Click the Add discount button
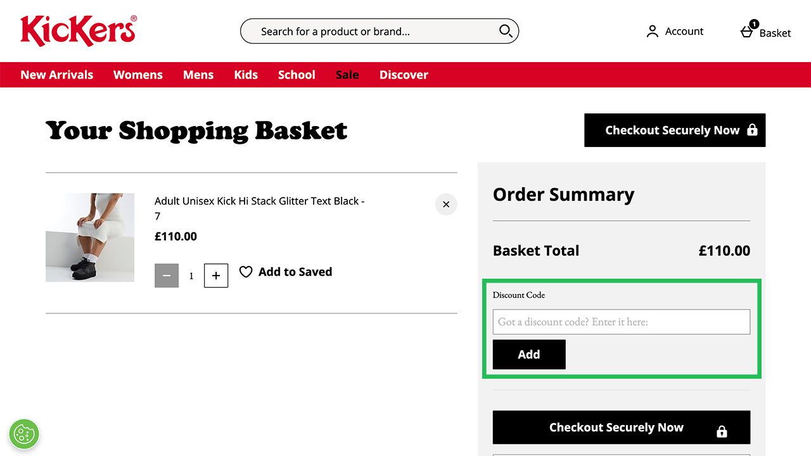 point(529,355)
